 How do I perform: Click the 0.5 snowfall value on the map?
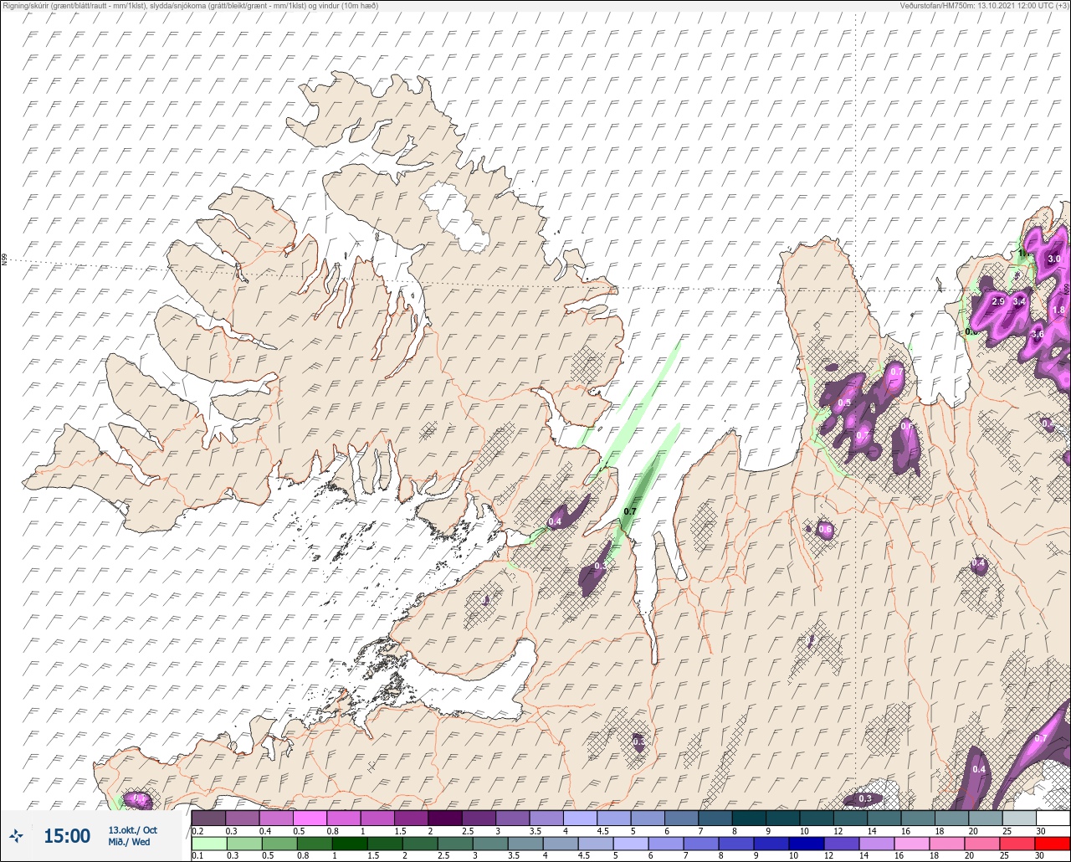[x=844, y=403]
